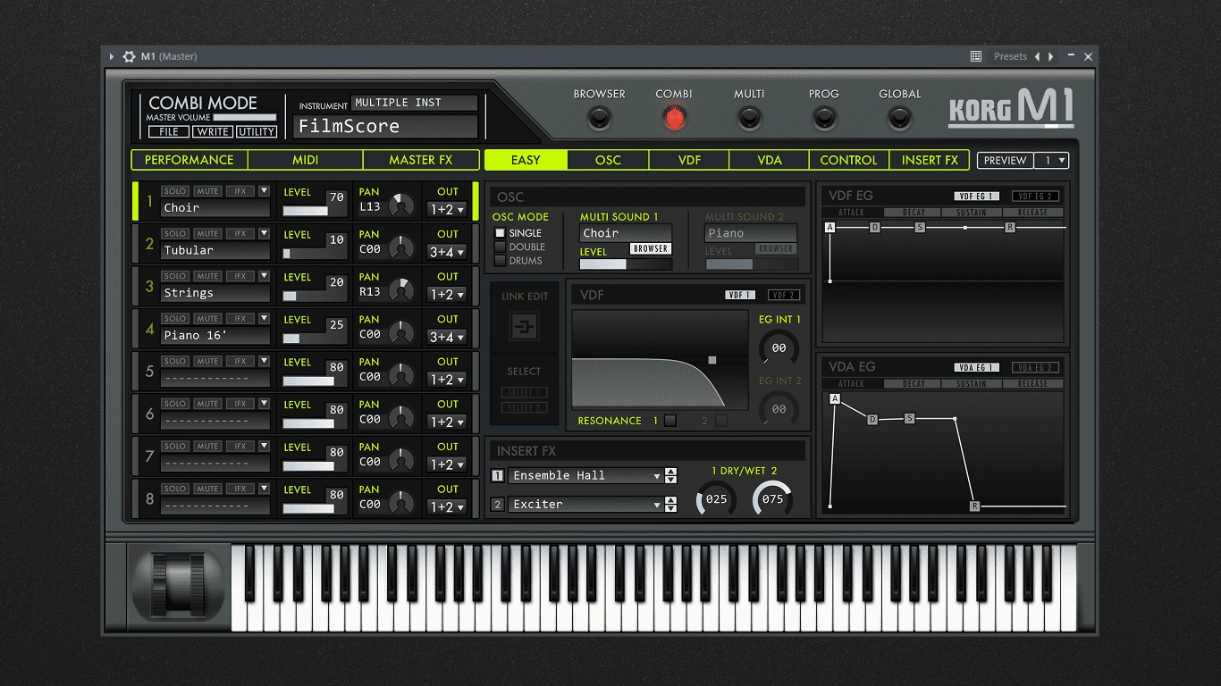
Task: Click the VDA EG Attack point A
Action: point(835,398)
